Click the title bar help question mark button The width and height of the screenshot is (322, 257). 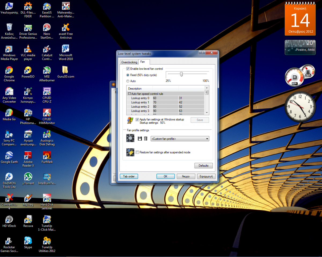[202, 52]
